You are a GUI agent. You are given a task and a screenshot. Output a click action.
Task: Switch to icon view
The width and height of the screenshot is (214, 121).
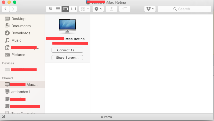50,9
